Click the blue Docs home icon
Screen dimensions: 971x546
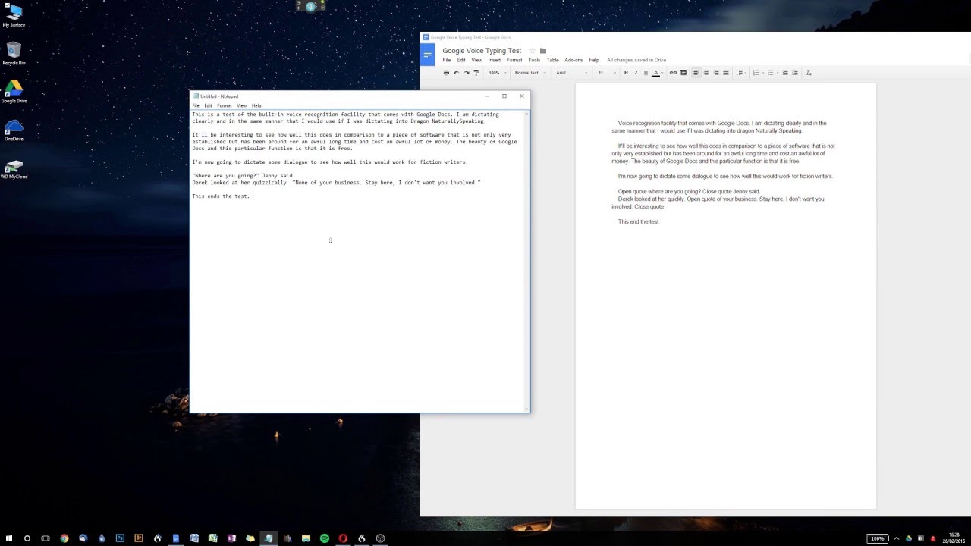tap(428, 55)
